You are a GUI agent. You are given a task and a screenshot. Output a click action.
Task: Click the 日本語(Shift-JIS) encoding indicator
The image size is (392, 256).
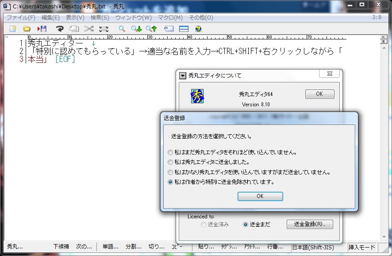[313, 248]
